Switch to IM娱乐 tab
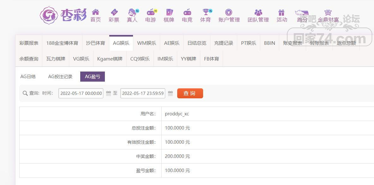This screenshot has height=185, width=374. (x=165, y=59)
